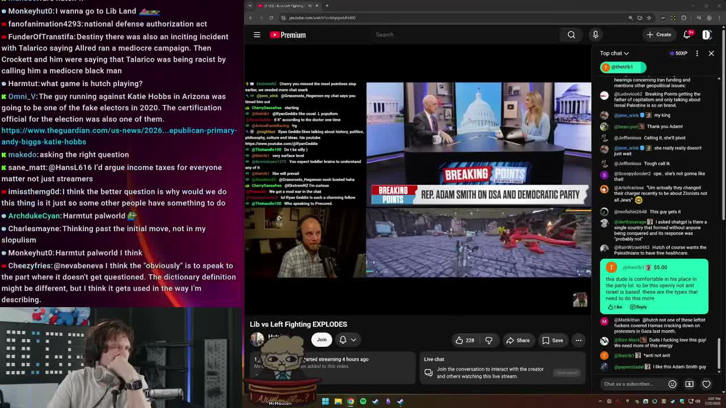This screenshot has width=726, height=408.
Task: Dislike the video
Action: [x=489, y=341]
